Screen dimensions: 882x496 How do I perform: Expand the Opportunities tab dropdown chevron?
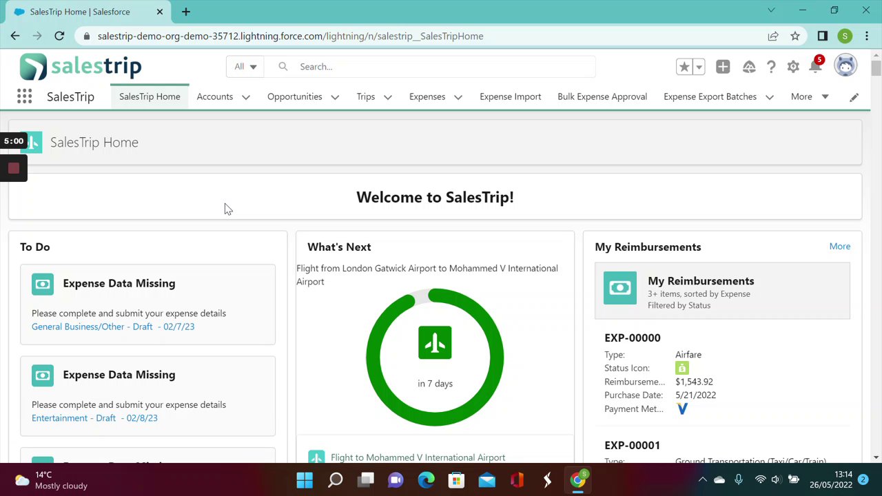pos(335,97)
